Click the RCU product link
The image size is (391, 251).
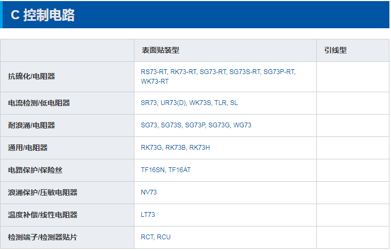164,237
